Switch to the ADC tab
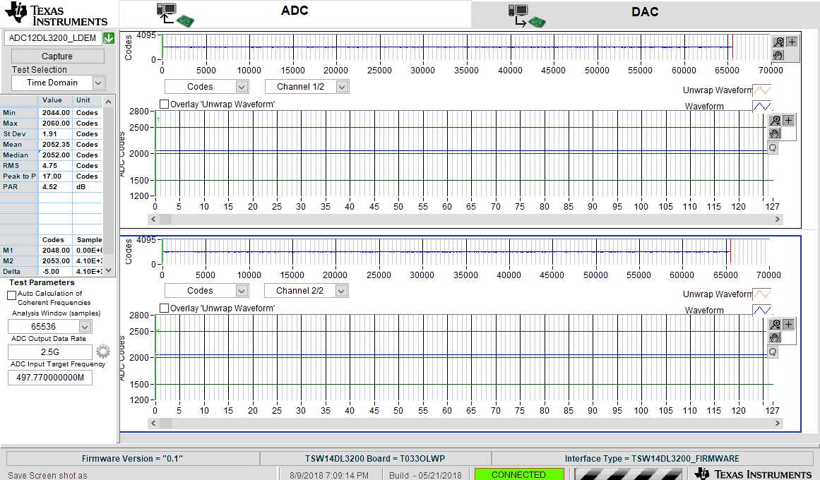The height and width of the screenshot is (480, 820). click(295, 12)
